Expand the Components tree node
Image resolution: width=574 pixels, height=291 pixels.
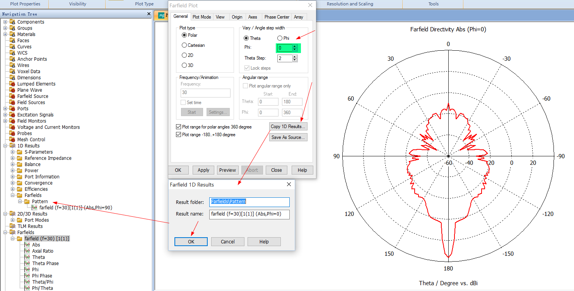tap(5, 22)
